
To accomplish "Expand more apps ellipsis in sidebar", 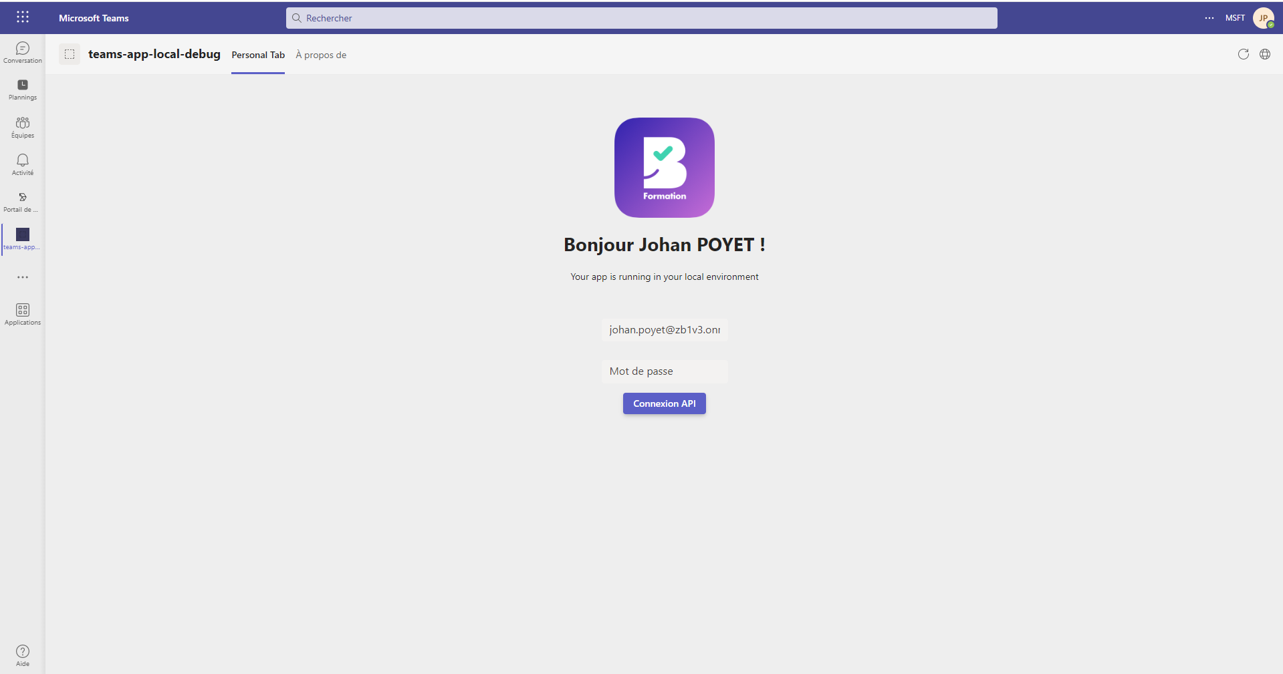I will [23, 277].
